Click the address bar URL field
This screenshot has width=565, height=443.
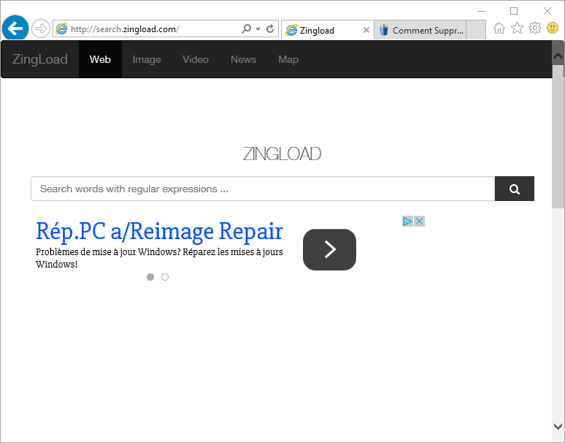[x=147, y=29]
